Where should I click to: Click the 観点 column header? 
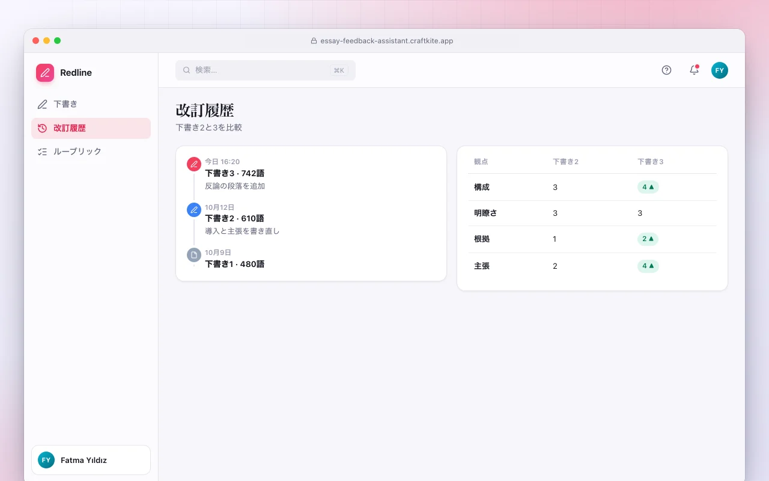[x=481, y=162]
